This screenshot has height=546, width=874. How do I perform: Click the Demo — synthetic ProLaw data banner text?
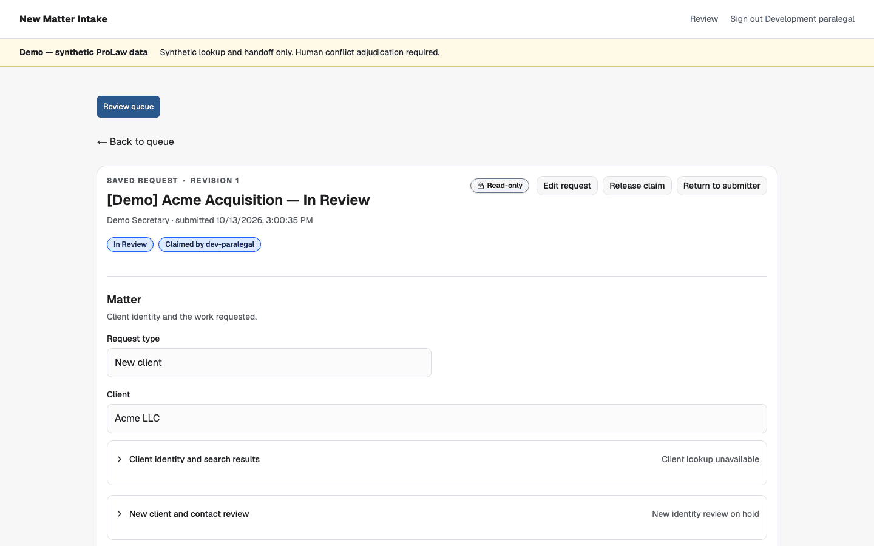84,52
